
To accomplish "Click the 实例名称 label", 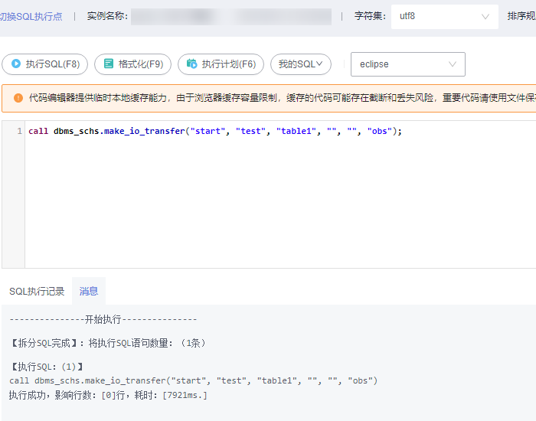I will point(107,16).
